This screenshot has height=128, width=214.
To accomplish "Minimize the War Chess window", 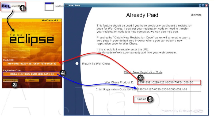I will (200, 5).
